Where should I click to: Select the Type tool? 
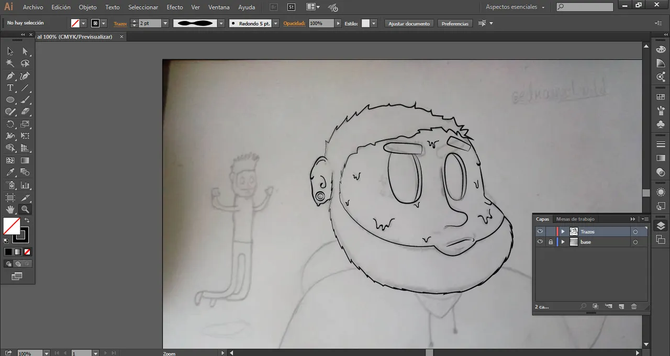coord(10,87)
